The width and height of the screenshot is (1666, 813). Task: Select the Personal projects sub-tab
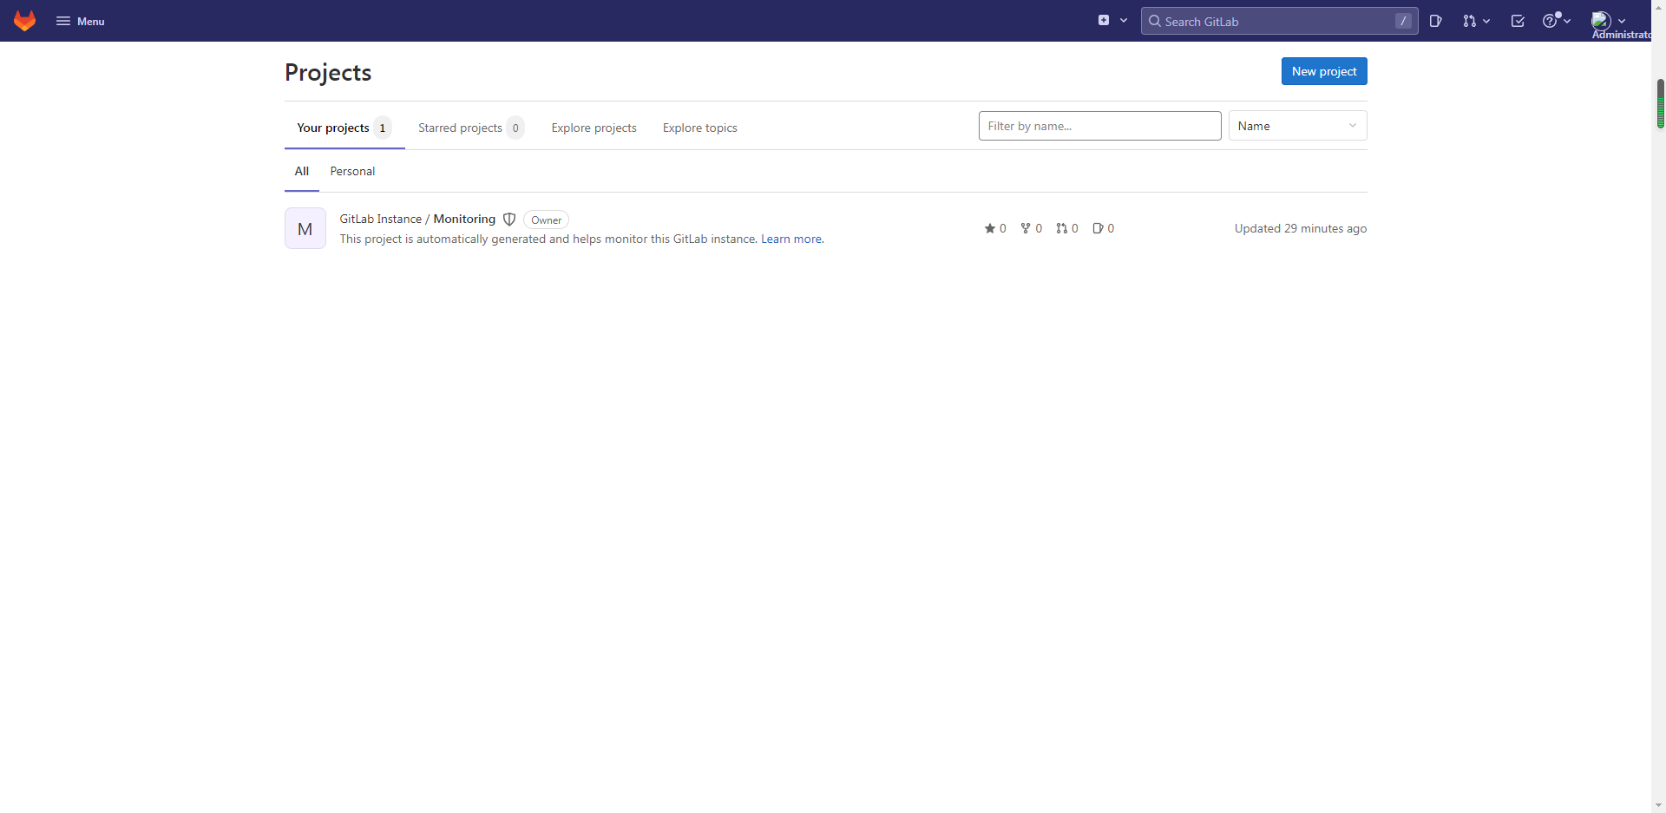(x=352, y=171)
